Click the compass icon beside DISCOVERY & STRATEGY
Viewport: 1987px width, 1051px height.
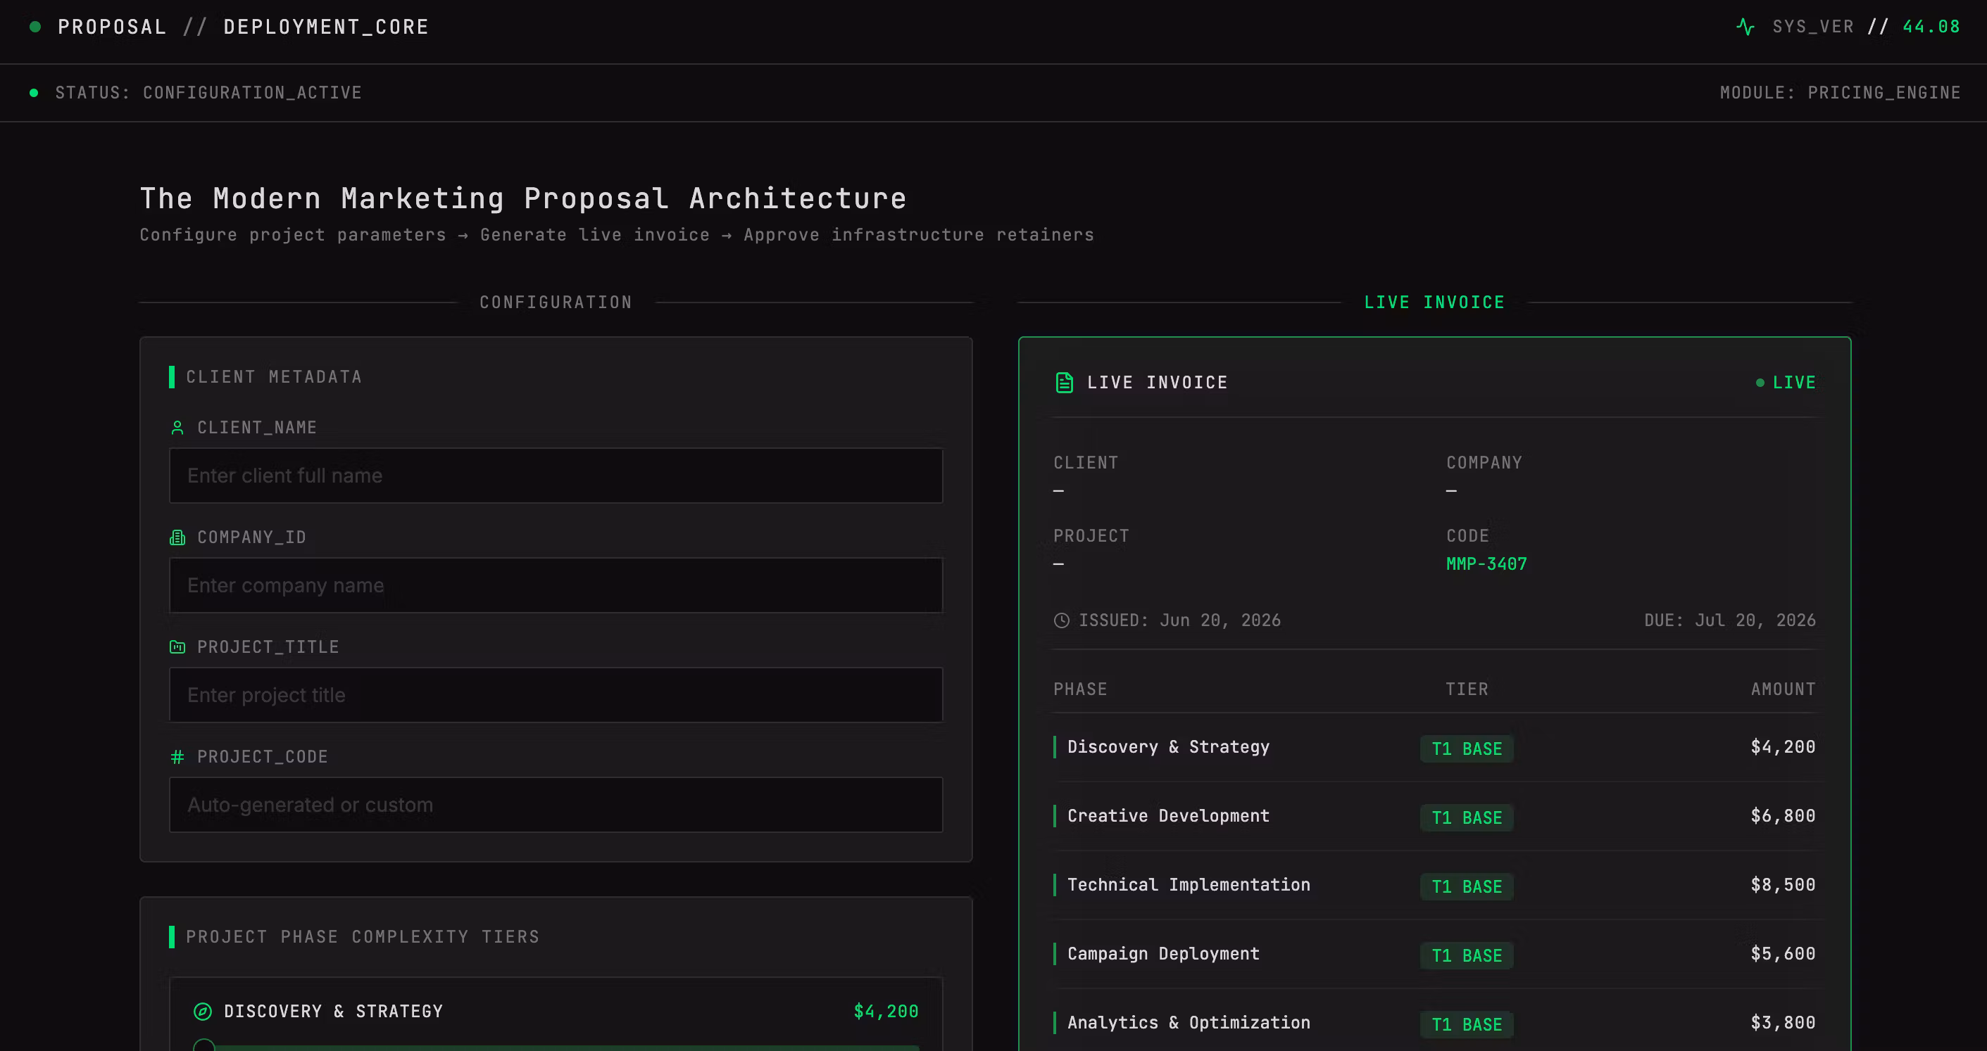(x=202, y=1011)
